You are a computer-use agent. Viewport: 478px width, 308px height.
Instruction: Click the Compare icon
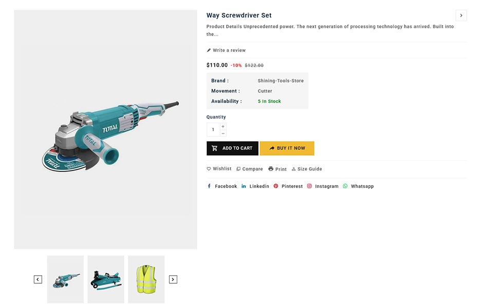pos(238,169)
